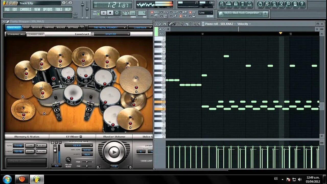
Task: Select the piano roll draw pencil tool
Action: coord(170,24)
